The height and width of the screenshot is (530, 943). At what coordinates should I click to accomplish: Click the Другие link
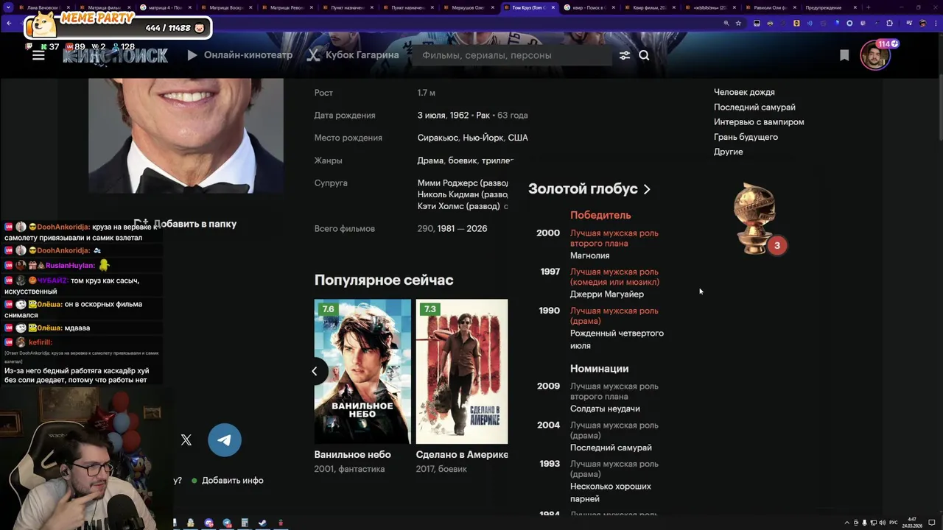click(x=728, y=152)
